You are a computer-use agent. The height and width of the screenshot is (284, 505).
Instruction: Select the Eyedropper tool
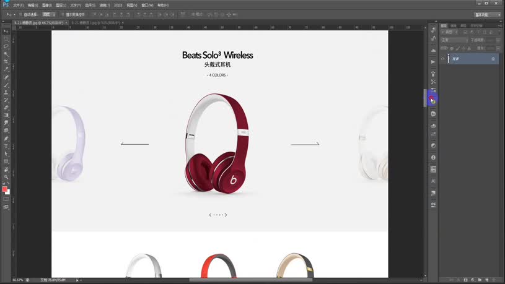coord(6,69)
